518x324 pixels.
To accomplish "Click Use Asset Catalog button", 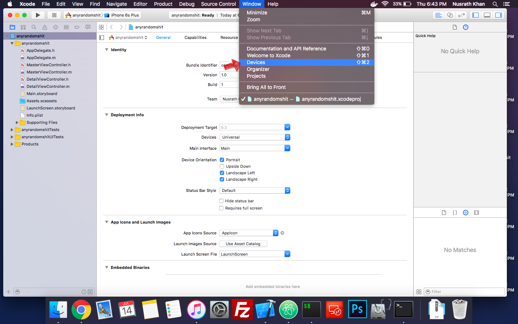I will click(x=243, y=244).
